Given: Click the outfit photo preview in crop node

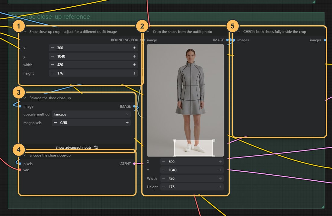Looking at the screenshot, I should (x=185, y=100).
